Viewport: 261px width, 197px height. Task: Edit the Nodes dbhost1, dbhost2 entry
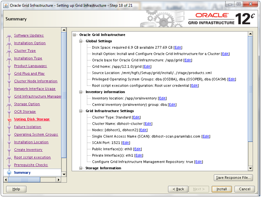coord(143,130)
